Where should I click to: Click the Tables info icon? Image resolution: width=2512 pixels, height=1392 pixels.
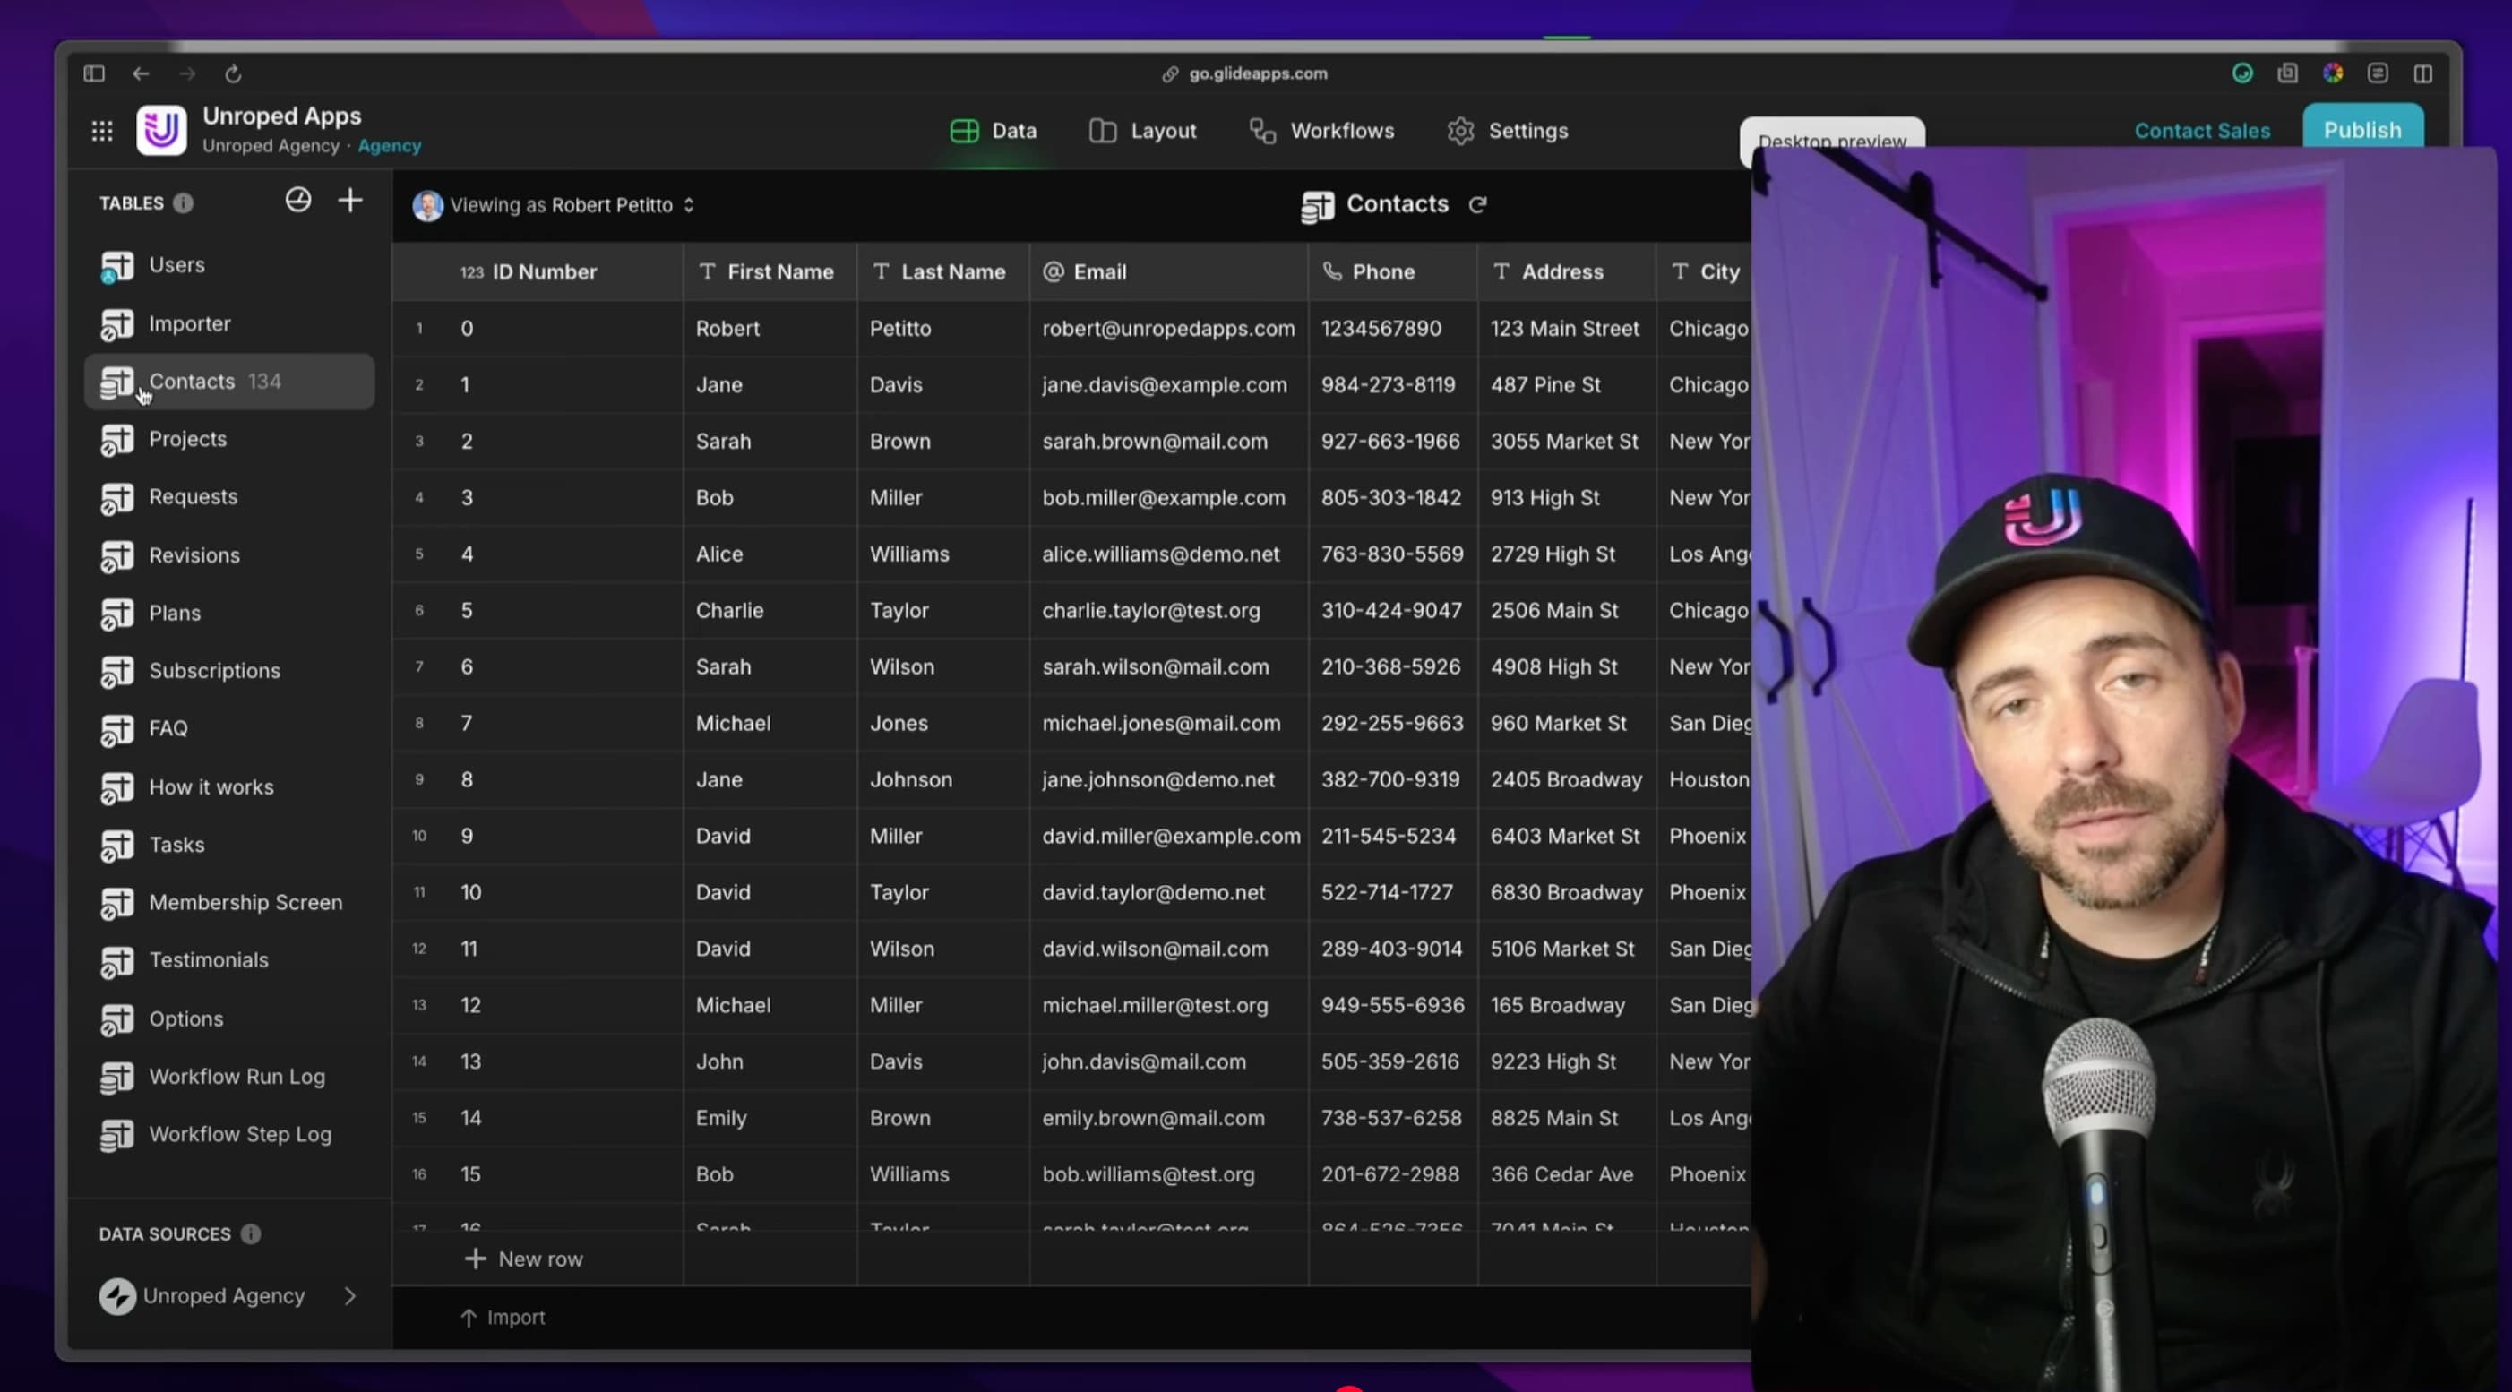point(184,202)
